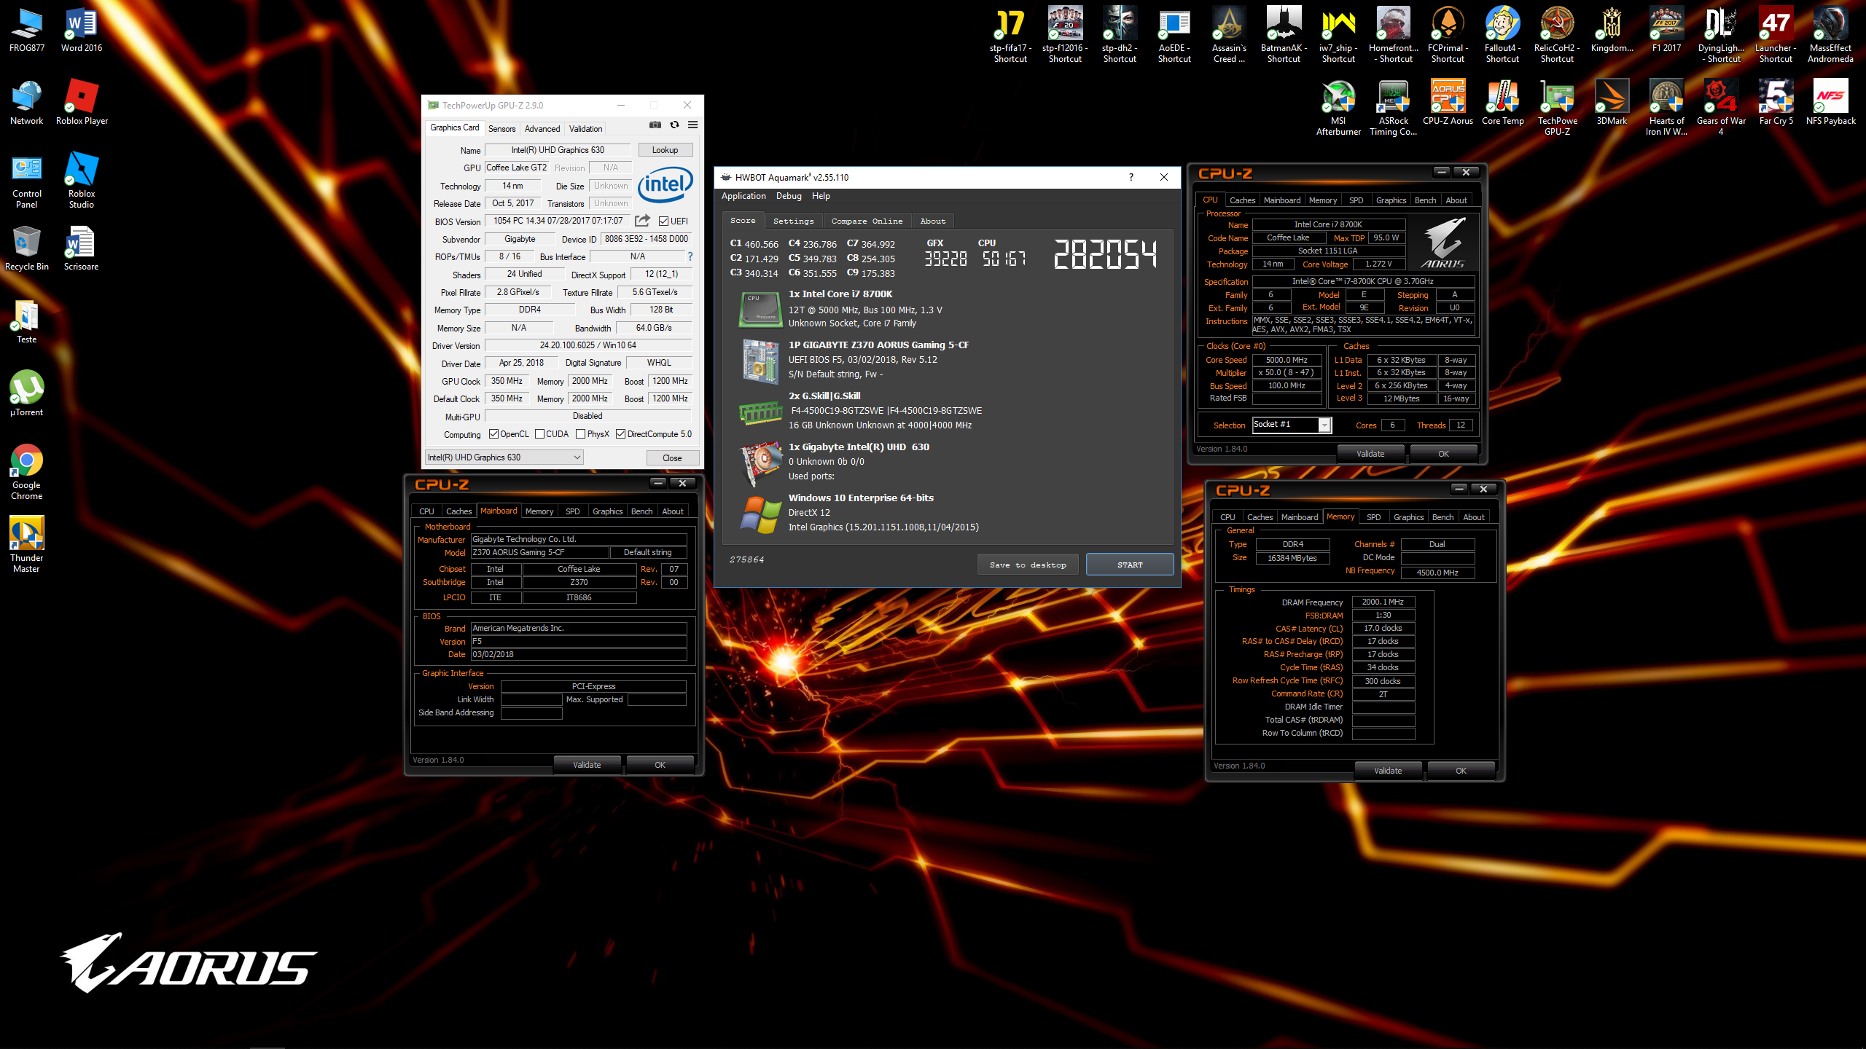Open the Validation tab in GPU-Z

point(585,129)
